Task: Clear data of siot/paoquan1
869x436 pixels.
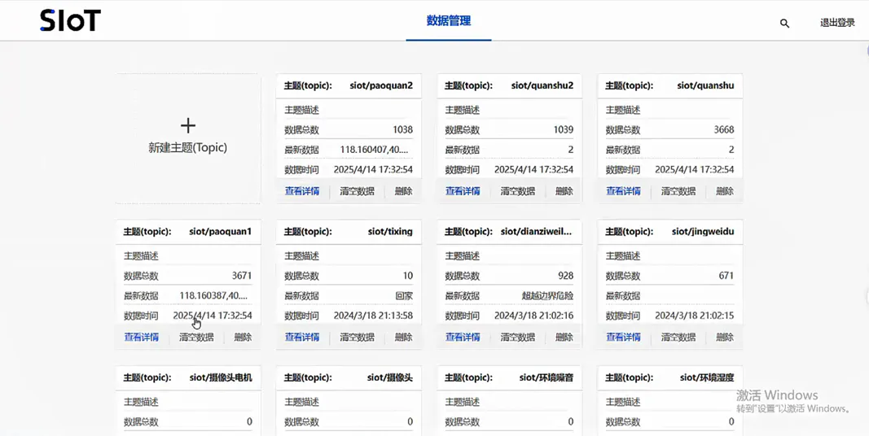Action: pos(196,337)
